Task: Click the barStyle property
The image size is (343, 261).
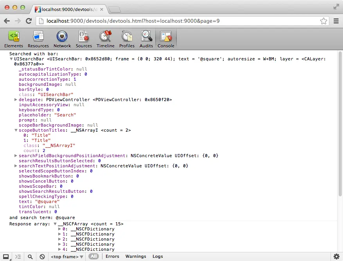Action: [34, 89]
